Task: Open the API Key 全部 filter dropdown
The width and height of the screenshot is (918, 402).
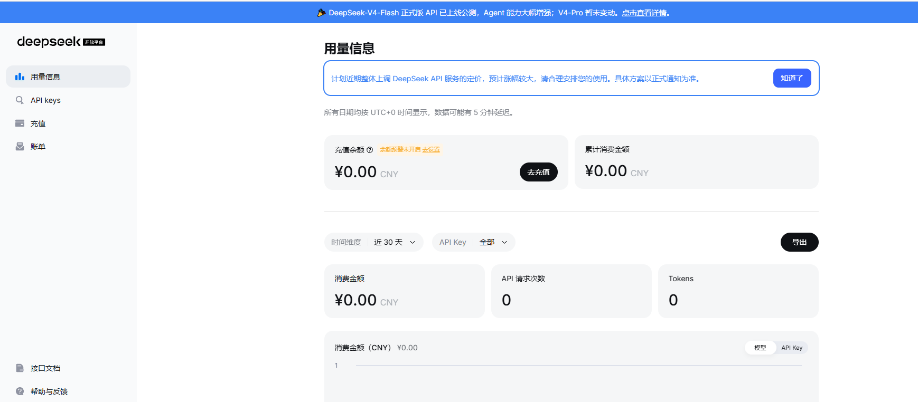Action: point(474,242)
